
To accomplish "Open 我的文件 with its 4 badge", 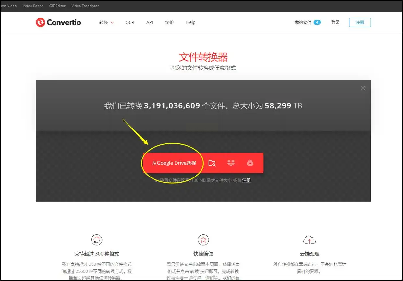I will (x=307, y=22).
